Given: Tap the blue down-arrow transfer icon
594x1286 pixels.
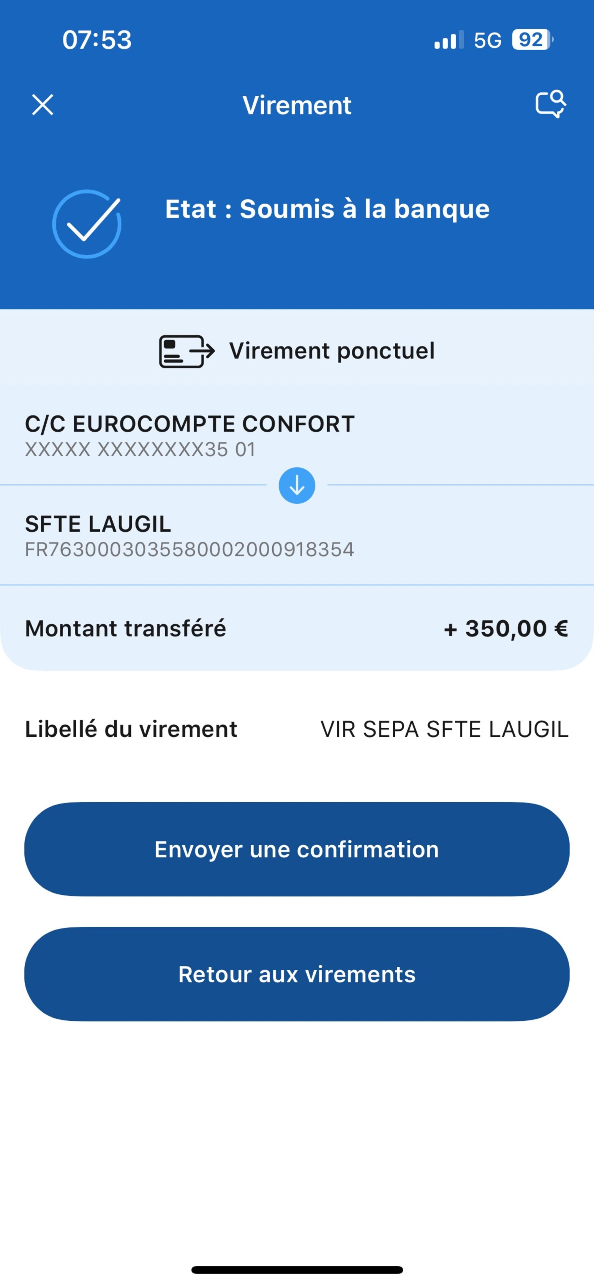Looking at the screenshot, I should [297, 485].
